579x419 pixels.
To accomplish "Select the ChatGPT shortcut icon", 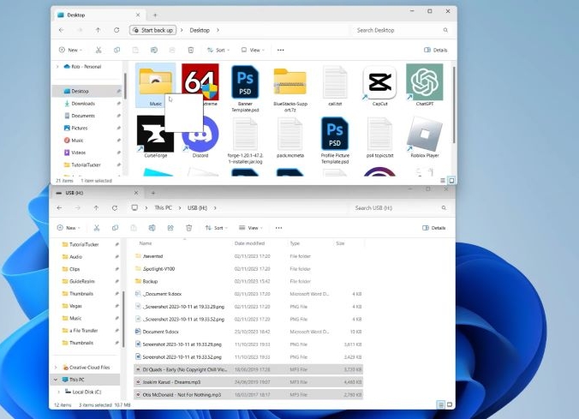I will 425,82.
